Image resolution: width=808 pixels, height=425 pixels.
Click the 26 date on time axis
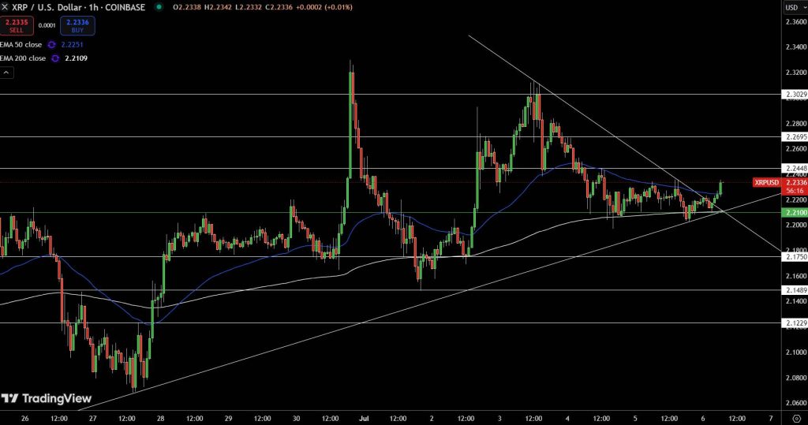click(x=24, y=419)
